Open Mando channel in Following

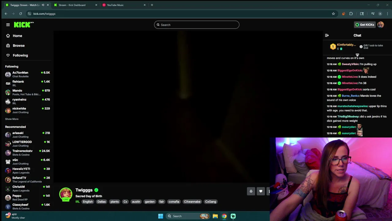coord(28,92)
